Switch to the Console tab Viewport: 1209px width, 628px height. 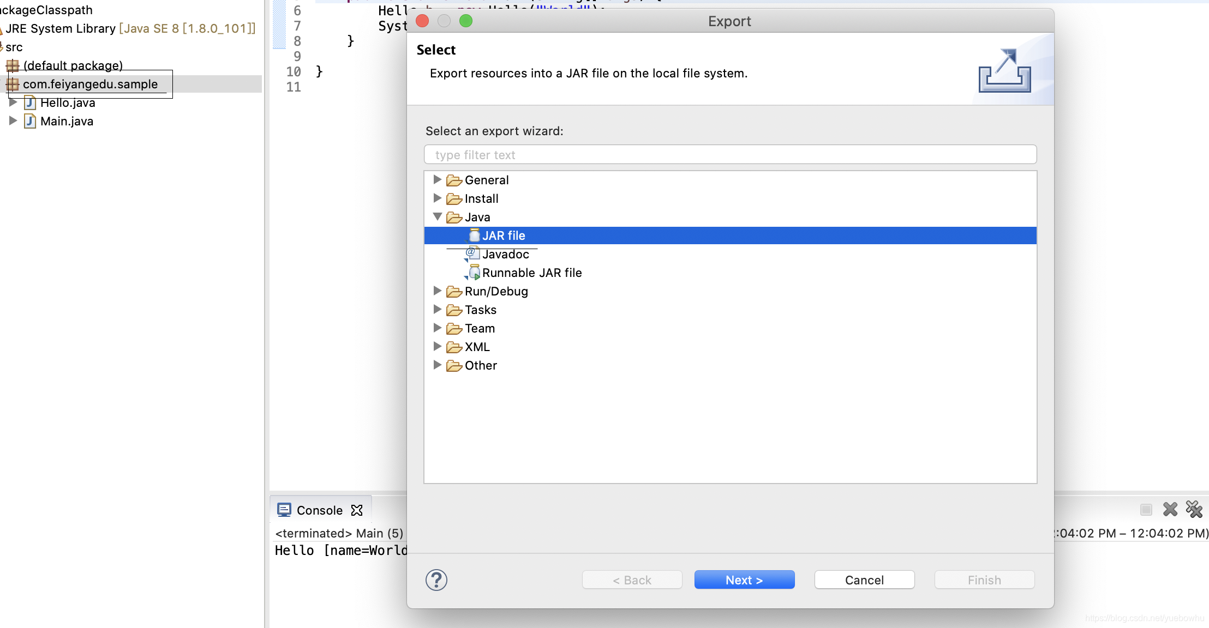[319, 510]
